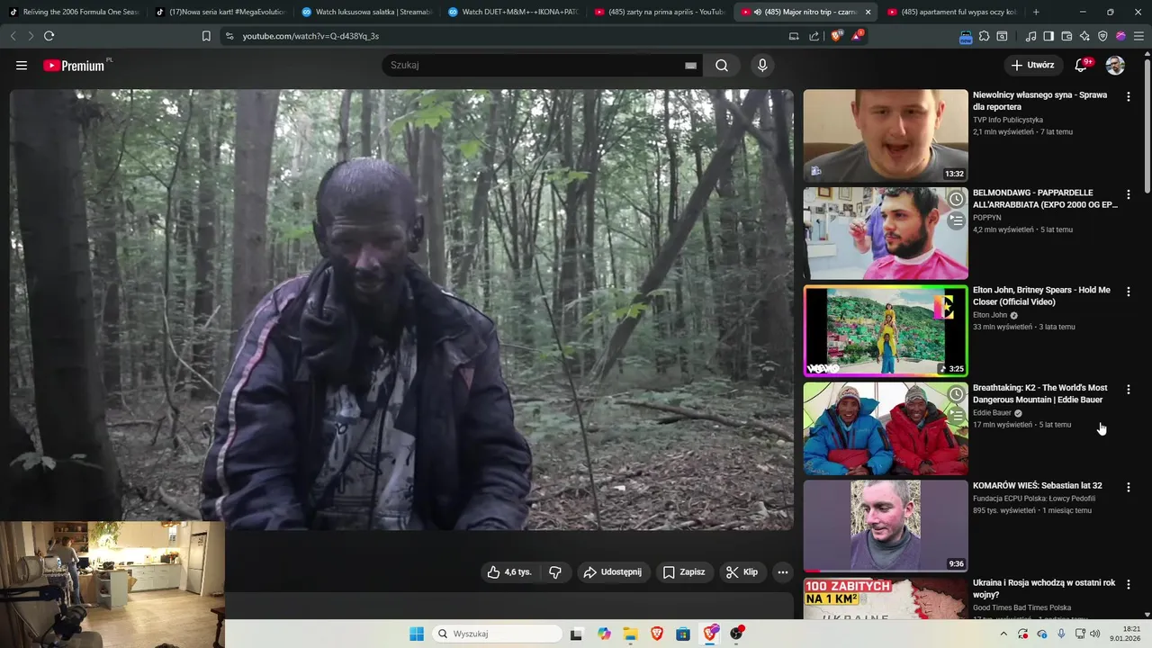Switch to Reliving the 2006 Formula One tab

click(x=75, y=12)
